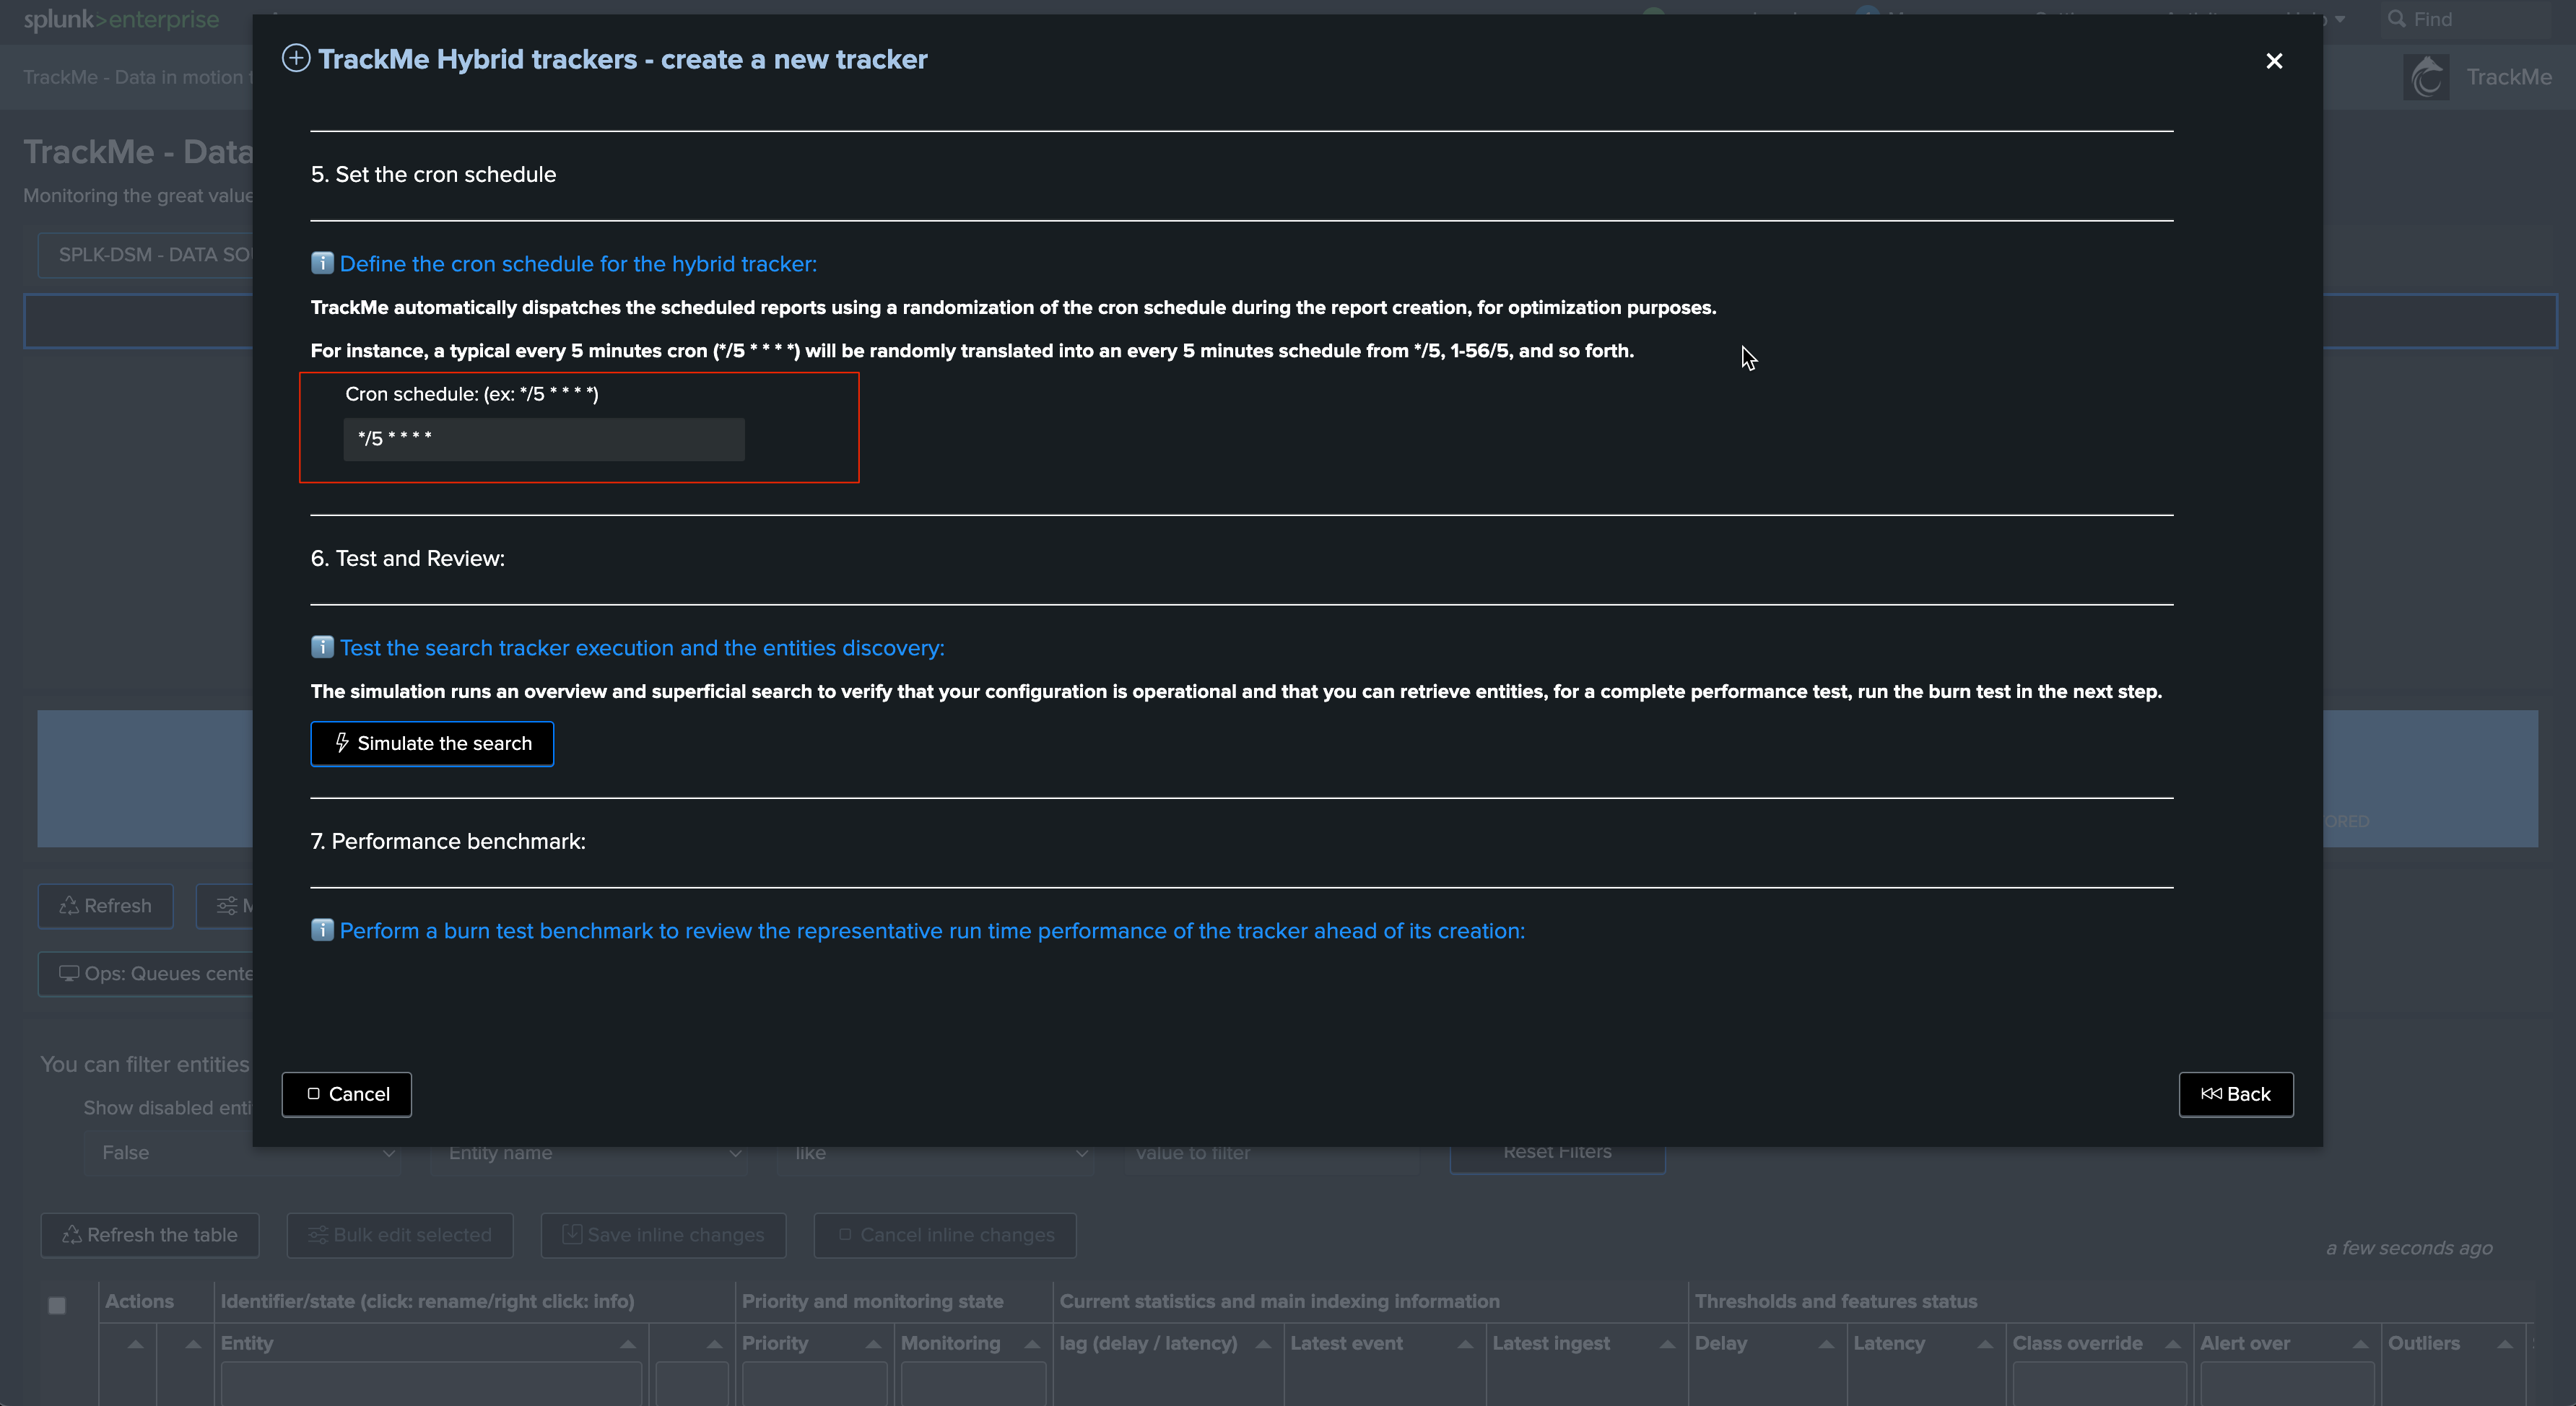Image resolution: width=2576 pixels, height=1406 pixels.
Task: Click the Monitoring column filter box
Action: (x=973, y=1385)
